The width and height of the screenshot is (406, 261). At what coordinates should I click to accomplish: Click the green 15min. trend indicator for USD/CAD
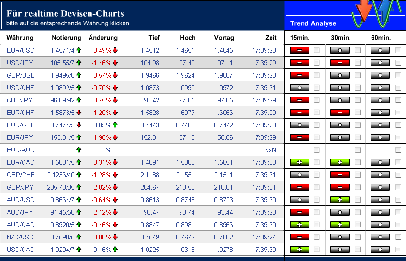pyautogui.click(x=299, y=250)
